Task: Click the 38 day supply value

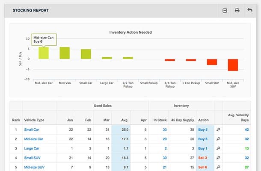Action: [x=192, y=130]
